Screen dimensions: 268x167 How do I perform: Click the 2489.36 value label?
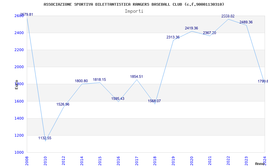[x=246, y=22]
